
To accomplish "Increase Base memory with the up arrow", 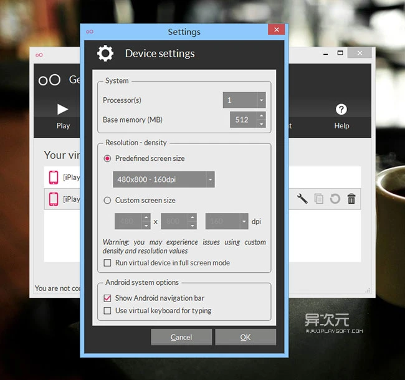I will coord(261,116).
